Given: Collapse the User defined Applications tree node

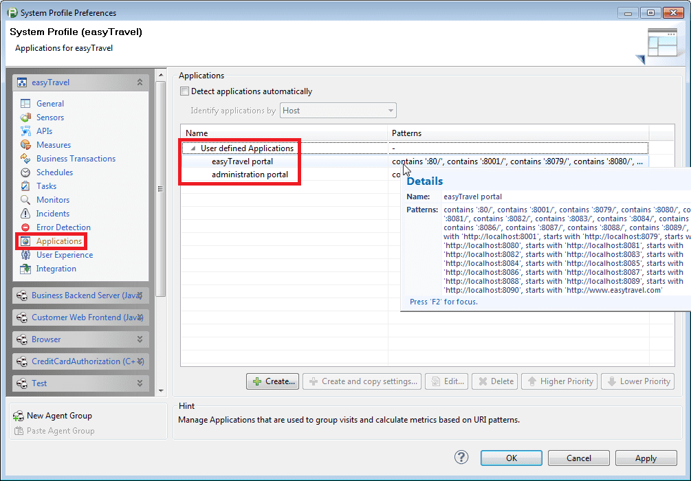Looking at the screenshot, I should tap(193, 148).
